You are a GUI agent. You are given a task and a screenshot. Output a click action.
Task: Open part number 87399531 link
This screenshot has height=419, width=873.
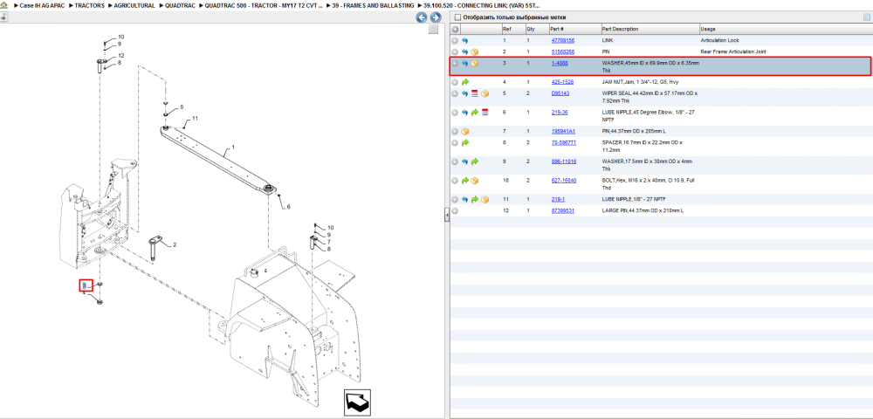[x=563, y=211]
